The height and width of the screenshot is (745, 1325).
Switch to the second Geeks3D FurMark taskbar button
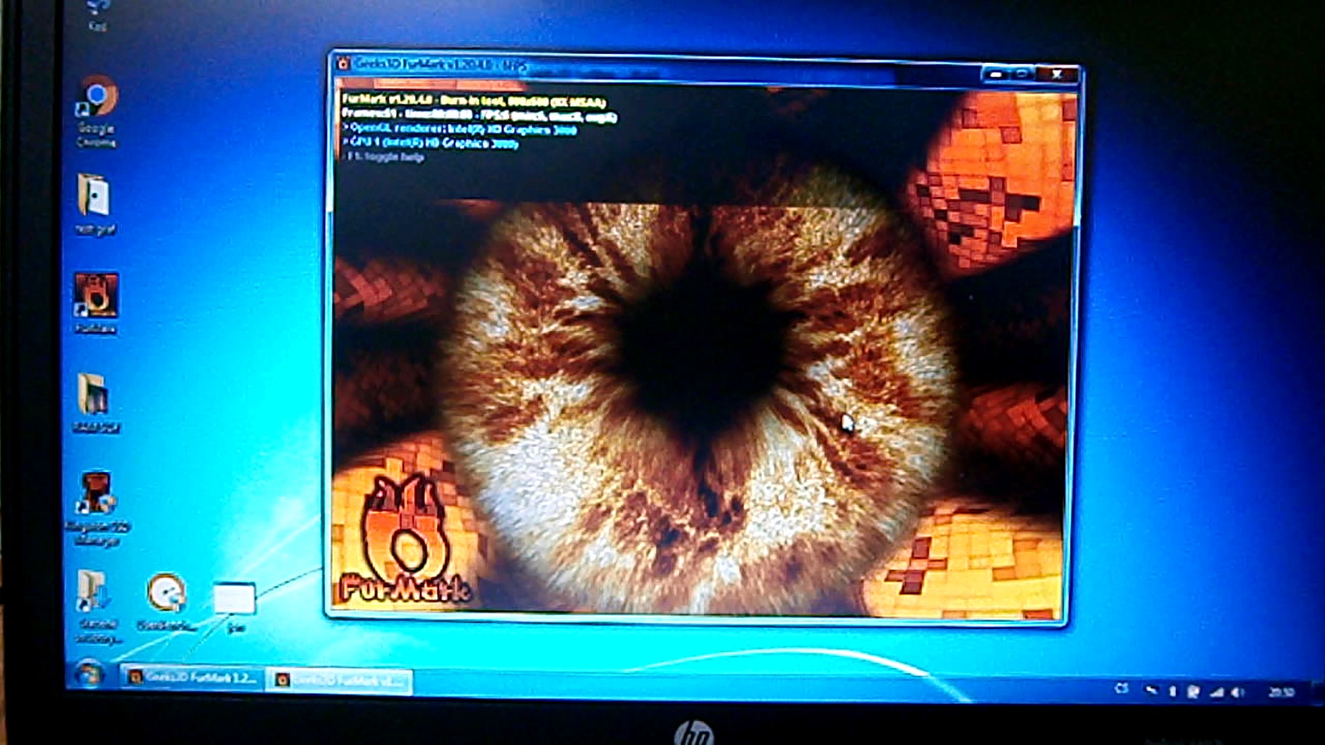pyautogui.click(x=340, y=680)
